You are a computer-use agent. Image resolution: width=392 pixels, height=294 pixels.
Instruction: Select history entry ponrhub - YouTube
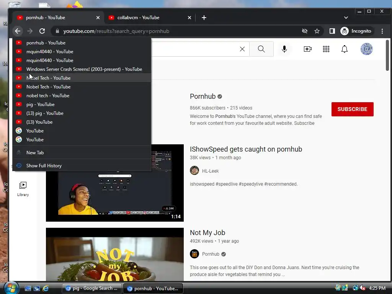(82, 43)
